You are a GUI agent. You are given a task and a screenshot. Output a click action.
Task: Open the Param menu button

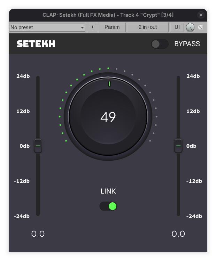112,27
